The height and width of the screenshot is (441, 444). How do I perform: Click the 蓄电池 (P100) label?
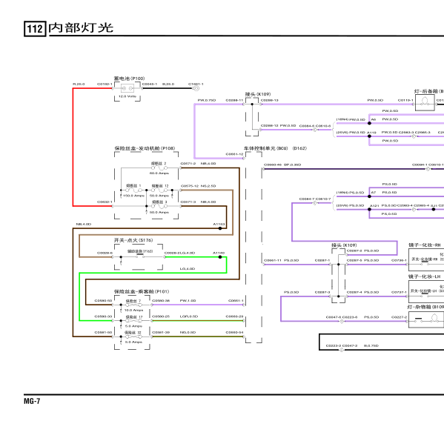(129, 79)
